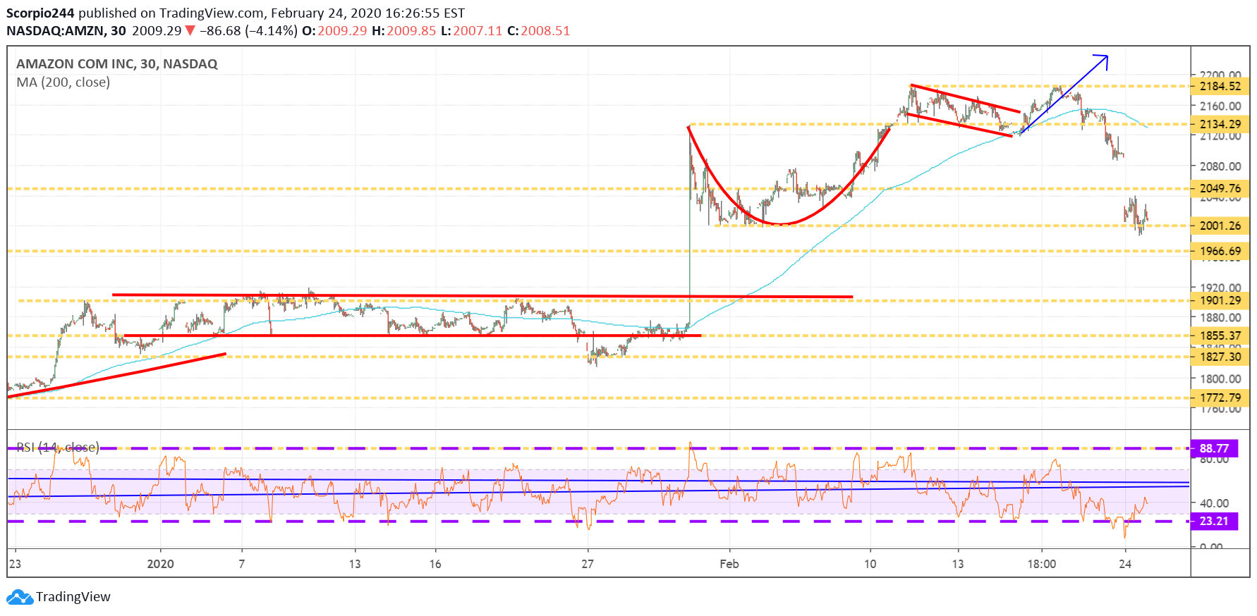The width and height of the screenshot is (1257, 616).
Task: Click the RSI 23.21 value label
Action: coord(1214,521)
